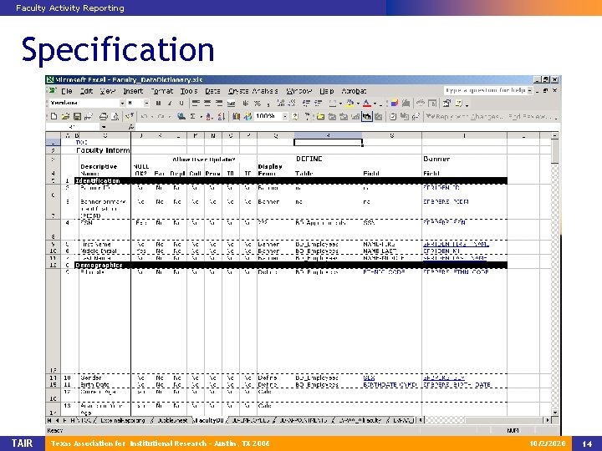Open the Fill Color dropdown arrow

click(x=358, y=104)
